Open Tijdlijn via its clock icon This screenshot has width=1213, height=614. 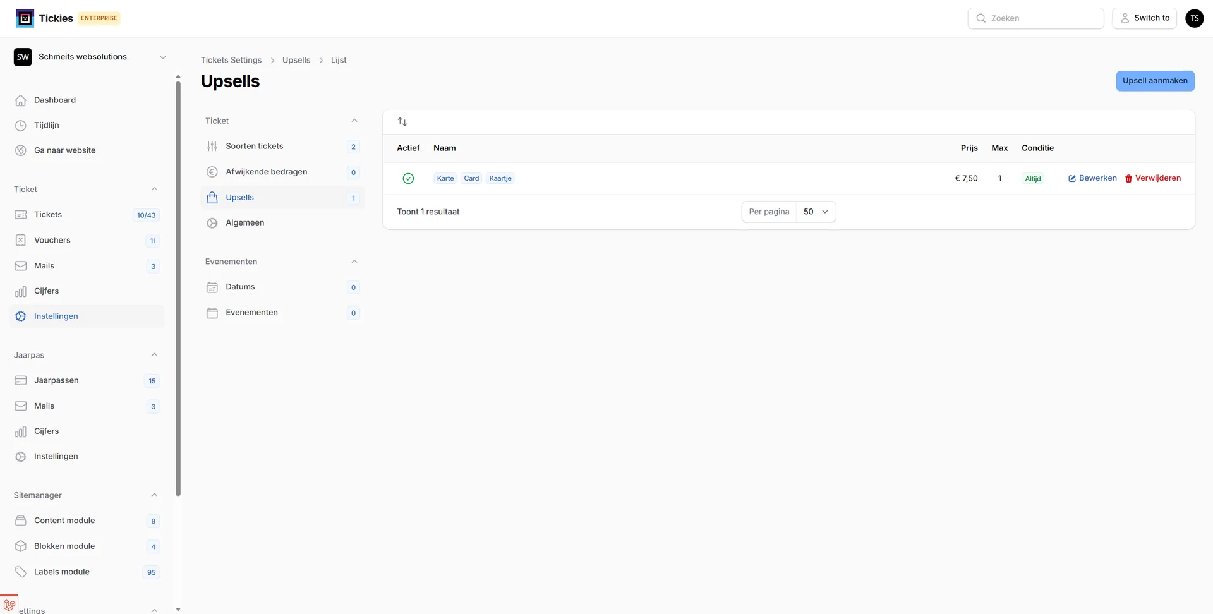pyautogui.click(x=21, y=126)
